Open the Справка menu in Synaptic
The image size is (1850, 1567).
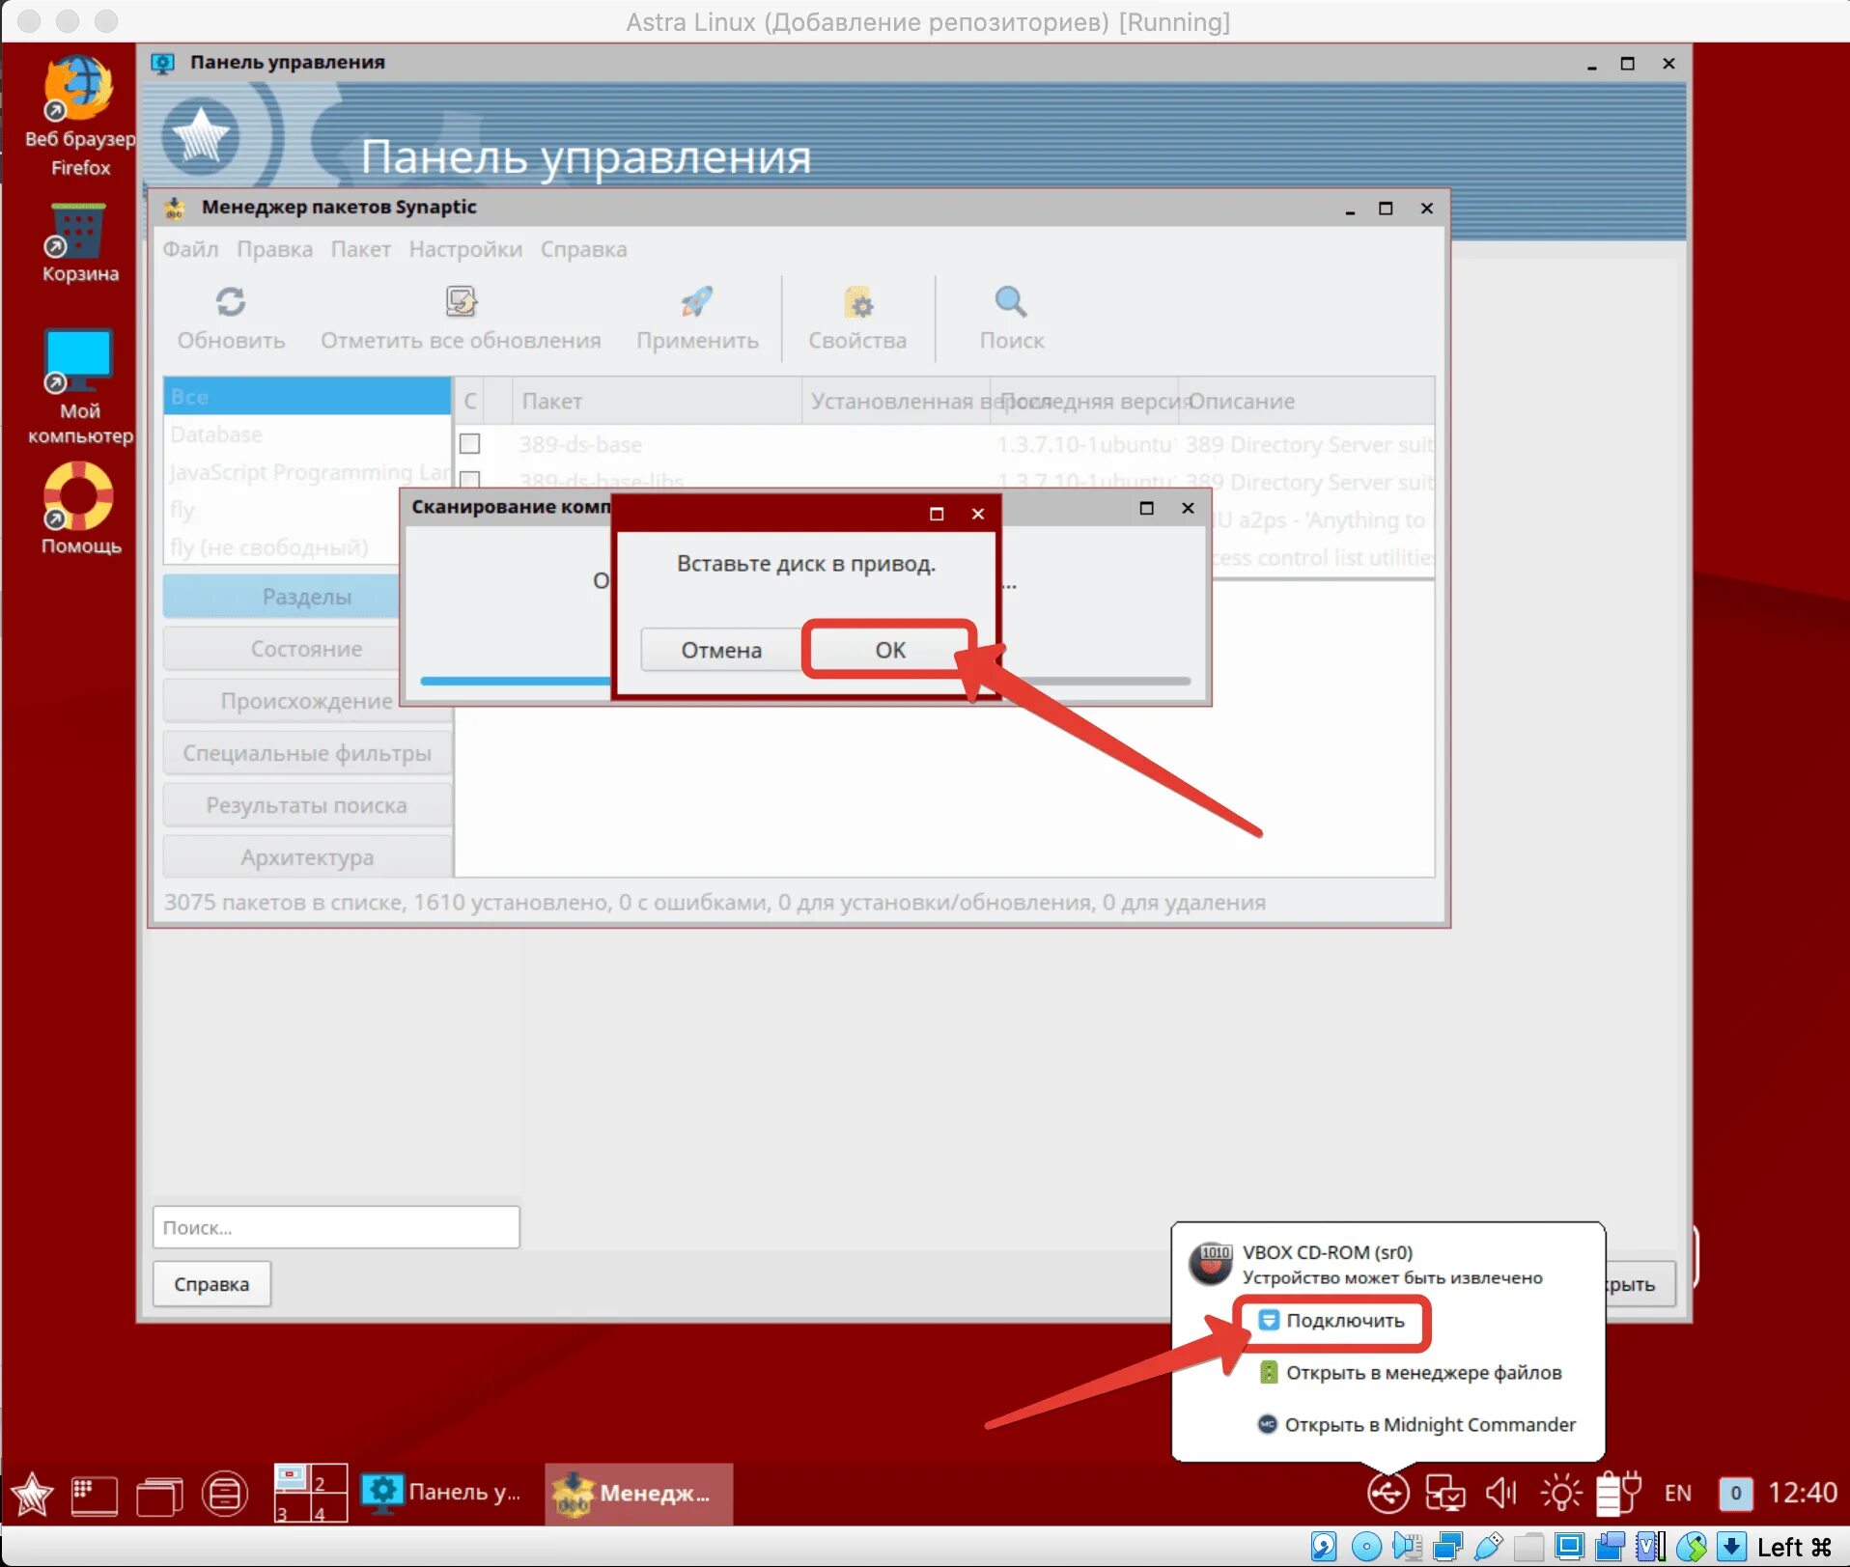[583, 249]
